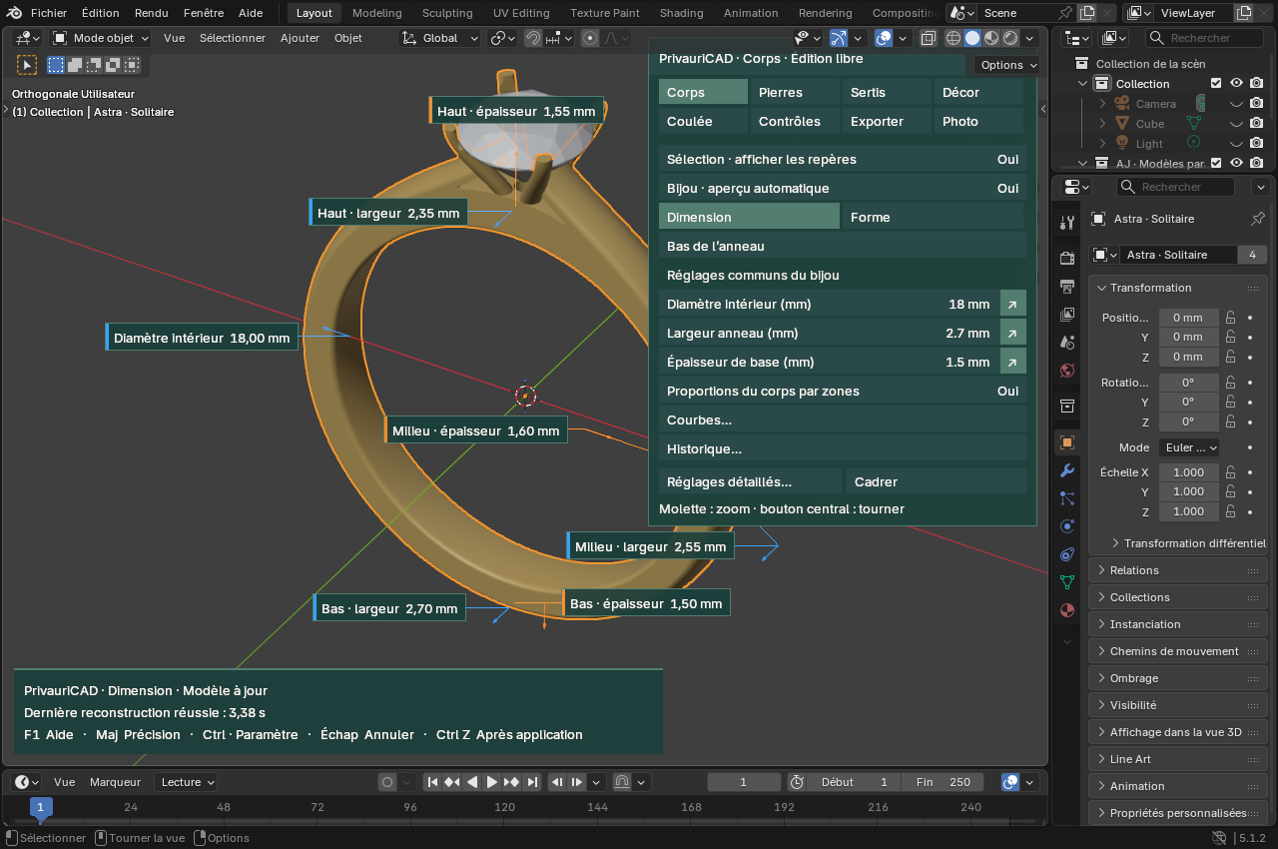Select the Tool properties tab icon
Viewport: 1278px width, 849px height.
(1067, 222)
